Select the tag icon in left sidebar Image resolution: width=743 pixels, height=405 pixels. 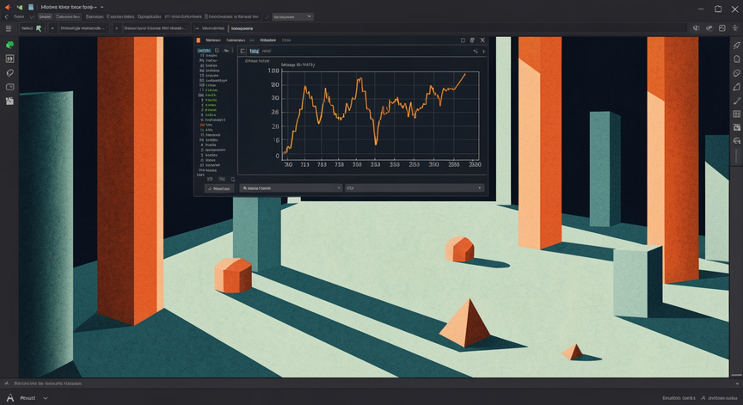pos(9,73)
